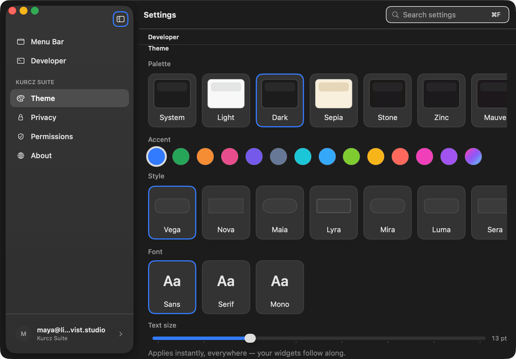Select the blue accent color

(156, 157)
